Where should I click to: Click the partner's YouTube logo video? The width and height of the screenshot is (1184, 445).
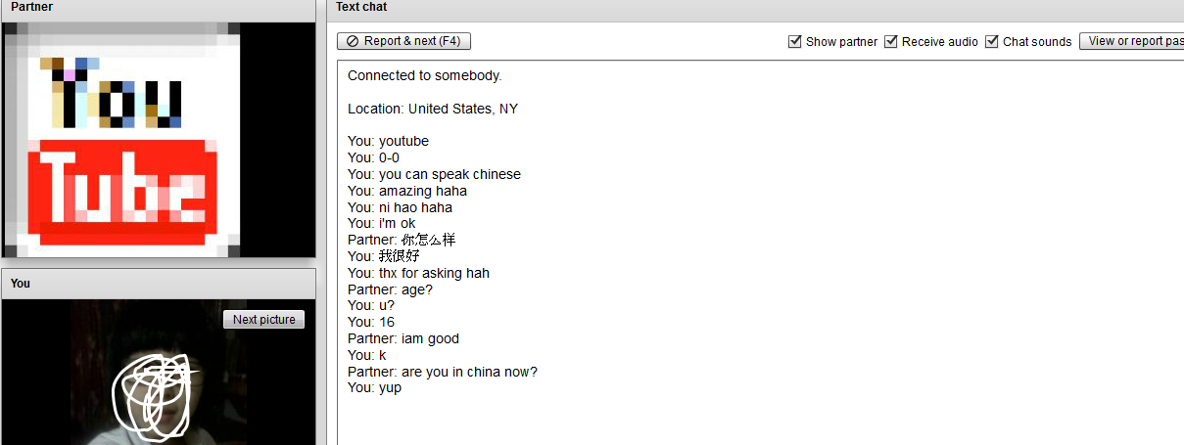(124, 142)
